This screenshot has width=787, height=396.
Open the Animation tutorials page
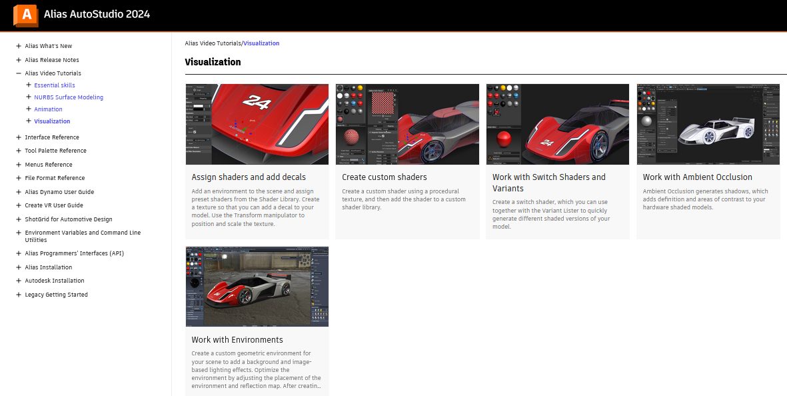pyautogui.click(x=48, y=109)
